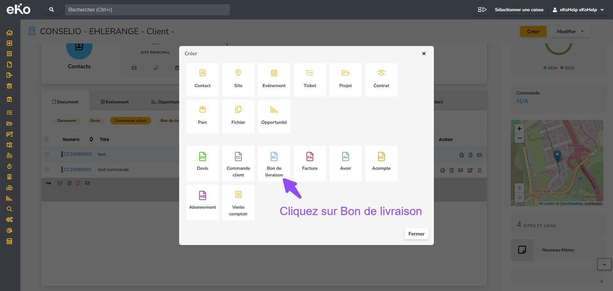Select the Facture tile

pyautogui.click(x=310, y=164)
